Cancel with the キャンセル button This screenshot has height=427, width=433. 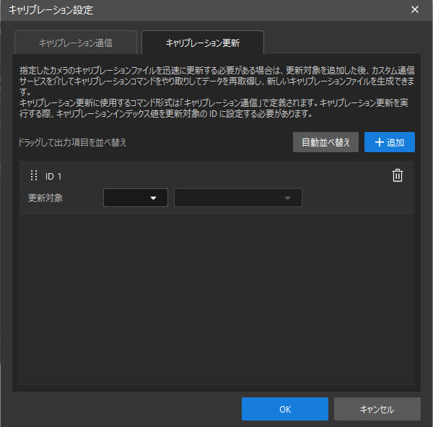[x=377, y=409]
